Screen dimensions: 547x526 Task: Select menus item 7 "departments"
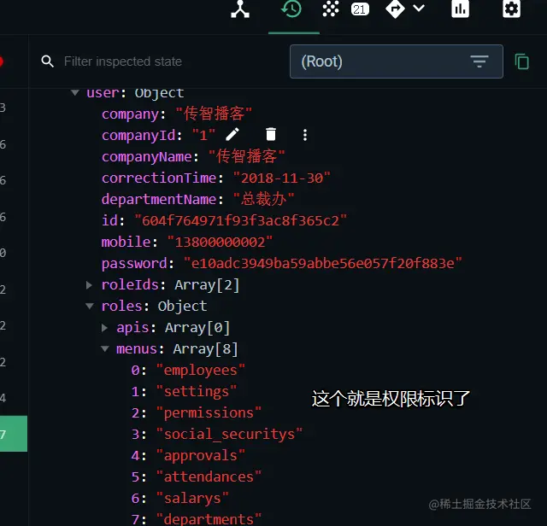click(x=196, y=519)
